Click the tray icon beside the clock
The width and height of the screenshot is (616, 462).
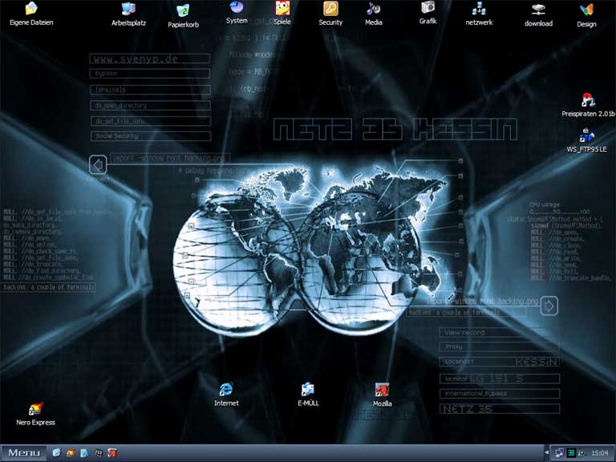tap(581, 453)
